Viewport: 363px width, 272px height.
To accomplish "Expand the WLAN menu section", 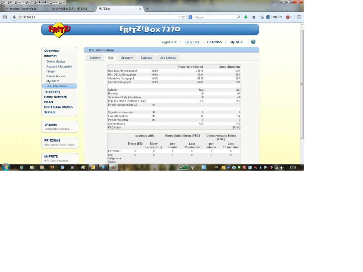I will 48,102.
